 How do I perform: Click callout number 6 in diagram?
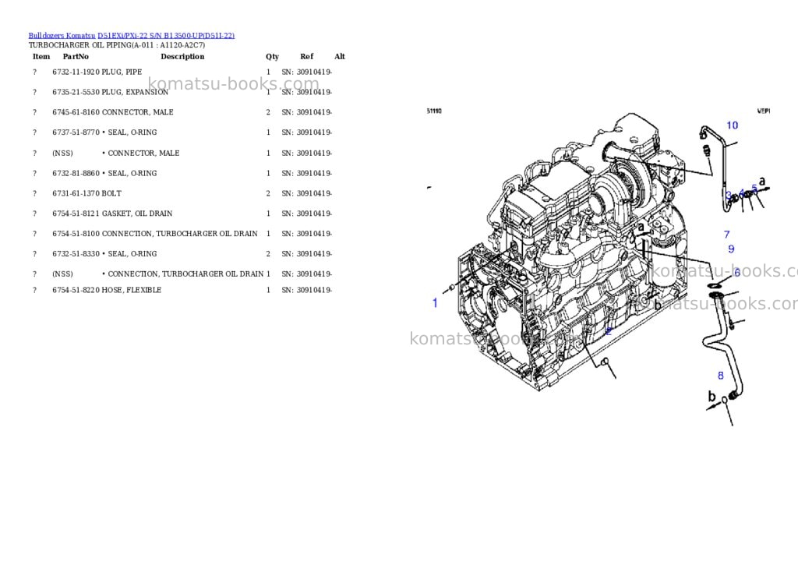737,273
